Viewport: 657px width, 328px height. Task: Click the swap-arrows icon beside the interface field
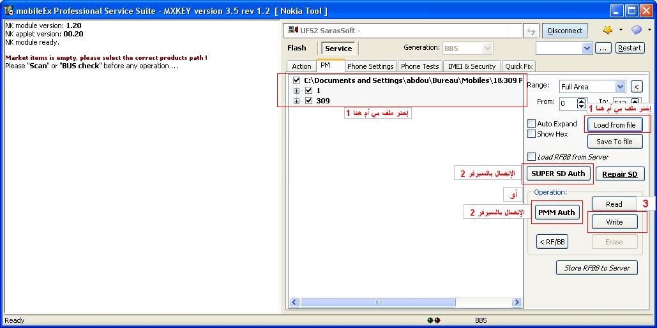(531, 31)
